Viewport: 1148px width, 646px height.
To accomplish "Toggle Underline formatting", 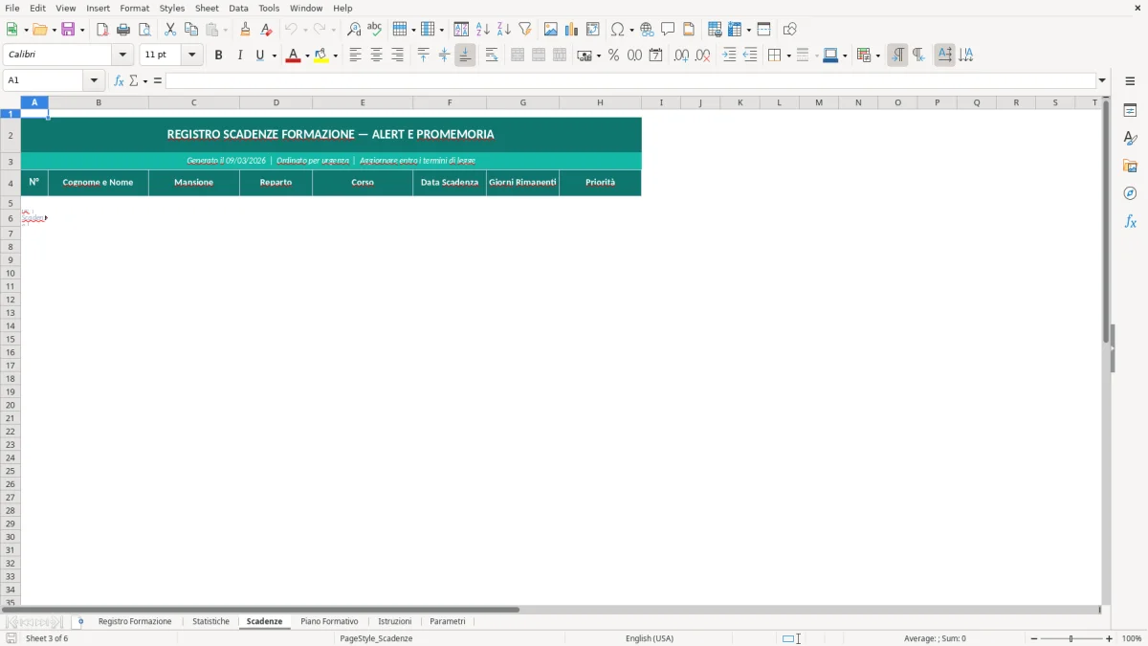I will click(260, 56).
